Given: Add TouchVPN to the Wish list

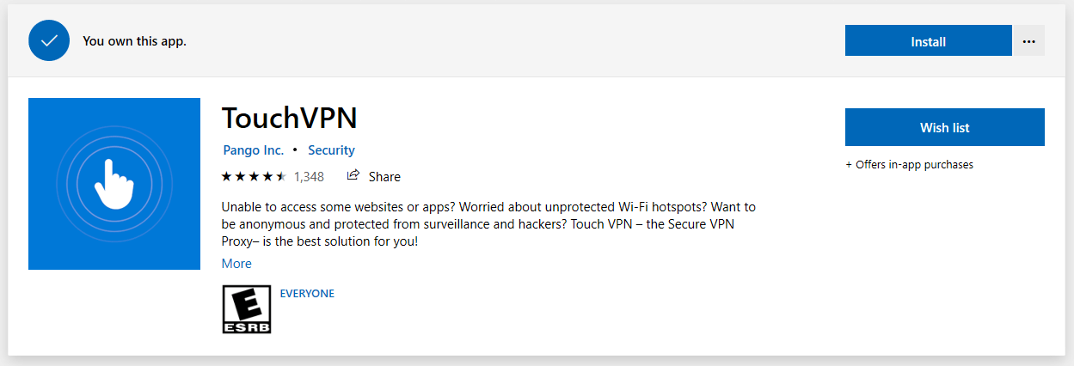Looking at the screenshot, I should [x=944, y=127].
